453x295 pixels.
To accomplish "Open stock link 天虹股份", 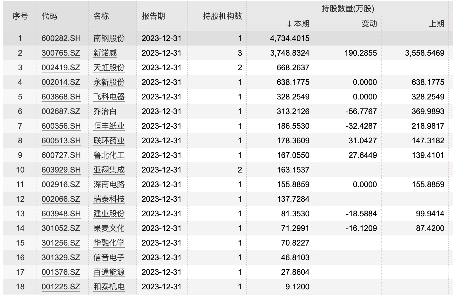I will [x=109, y=68].
